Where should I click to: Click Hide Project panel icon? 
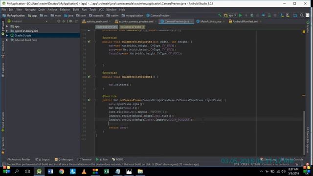tap(77, 21)
